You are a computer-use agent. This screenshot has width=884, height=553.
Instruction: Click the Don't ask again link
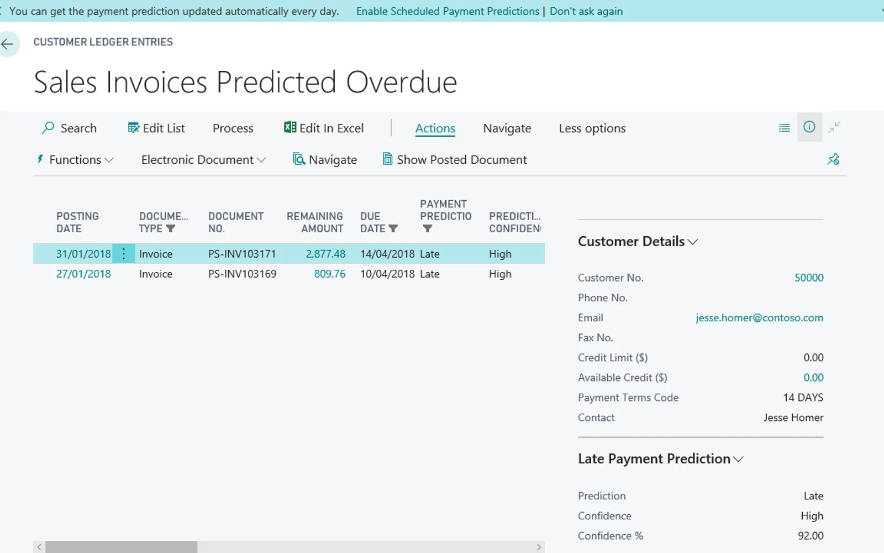[586, 11]
